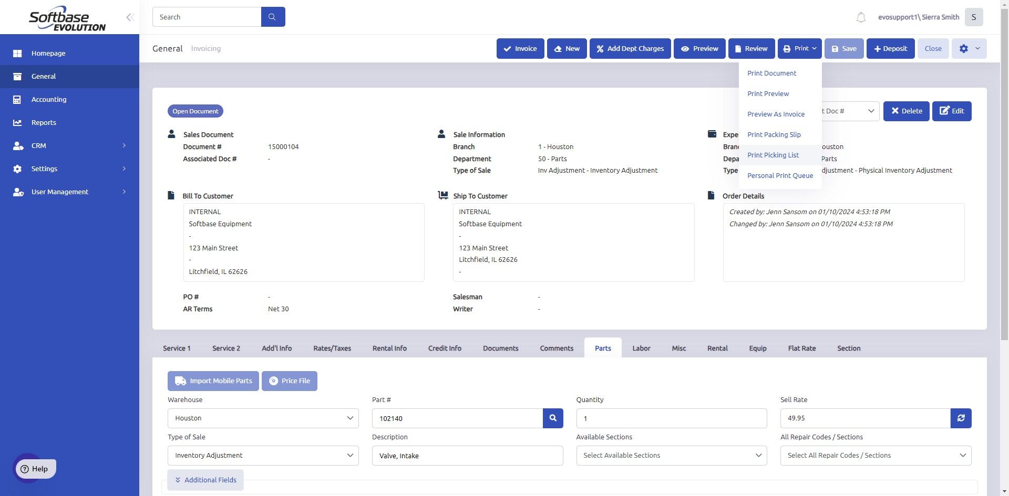
Task: Click the Add Dept Charges button
Action: tap(630, 48)
